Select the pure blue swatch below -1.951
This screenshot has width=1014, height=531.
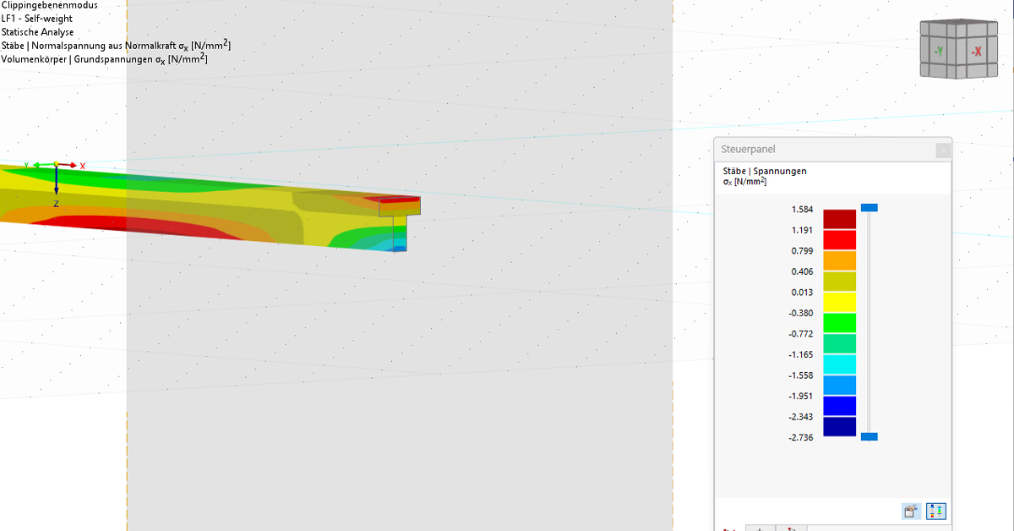(x=839, y=406)
